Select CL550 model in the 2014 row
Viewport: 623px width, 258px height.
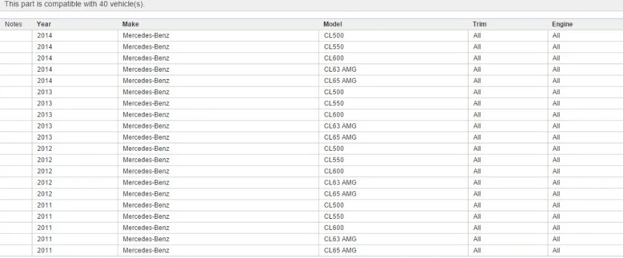(x=334, y=47)
